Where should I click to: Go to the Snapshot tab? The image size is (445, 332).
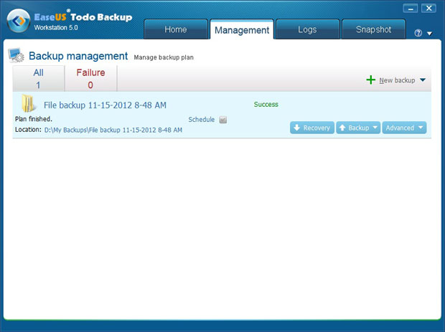tap(373, 29)
